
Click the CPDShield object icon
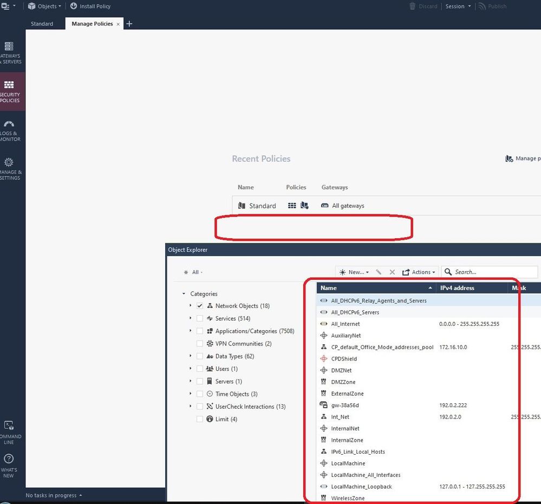click(x=324, y=359)
